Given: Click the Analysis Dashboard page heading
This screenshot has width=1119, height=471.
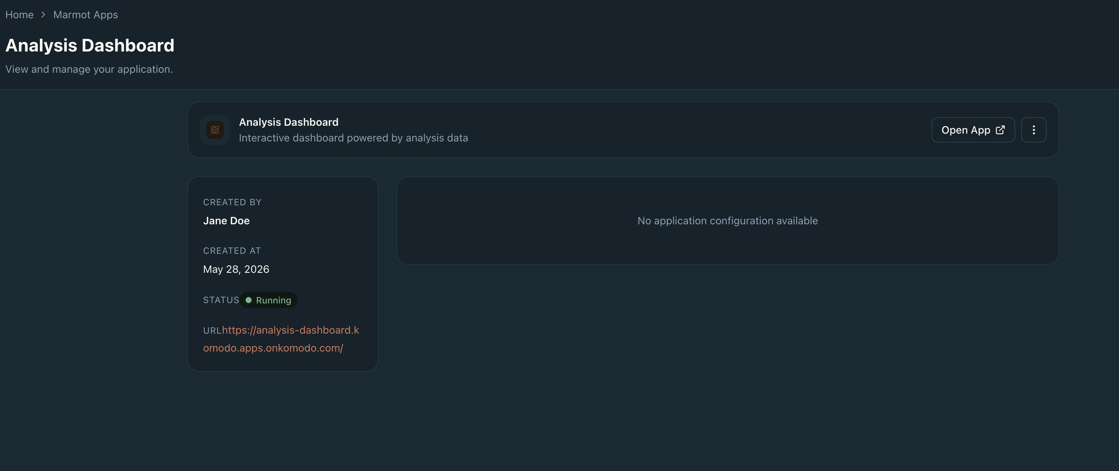Looking at the screenshot, I should pos(90,46).
